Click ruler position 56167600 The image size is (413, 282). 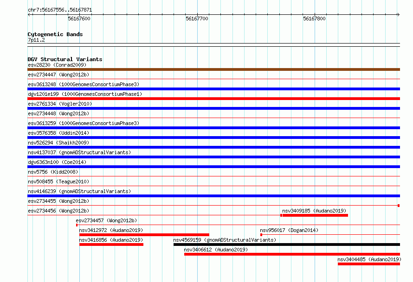coord(79,19)
